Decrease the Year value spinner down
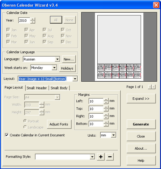The image size is (161, 169). pyautogui.click(x=32, y=22)
